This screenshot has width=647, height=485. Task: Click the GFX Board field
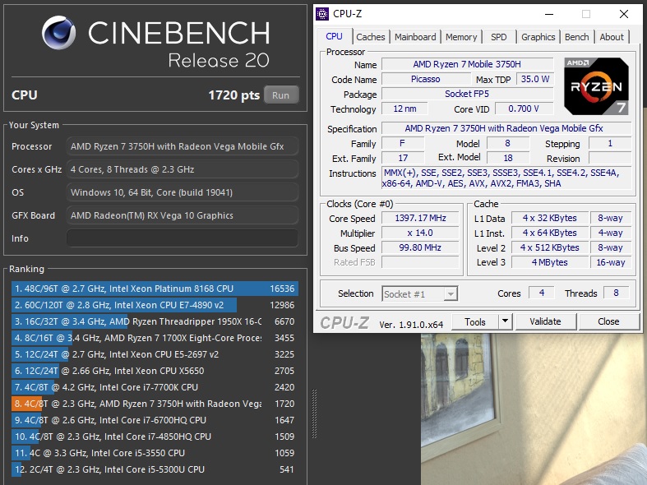click(182, 215)
